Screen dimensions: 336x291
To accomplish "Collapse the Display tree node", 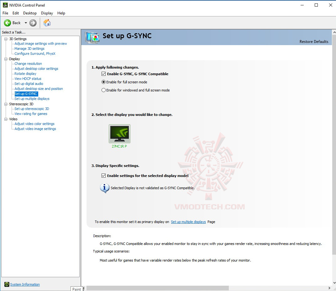I will point(6,59).
